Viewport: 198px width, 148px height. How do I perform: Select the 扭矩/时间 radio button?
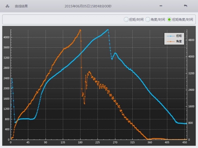point(126,19)
